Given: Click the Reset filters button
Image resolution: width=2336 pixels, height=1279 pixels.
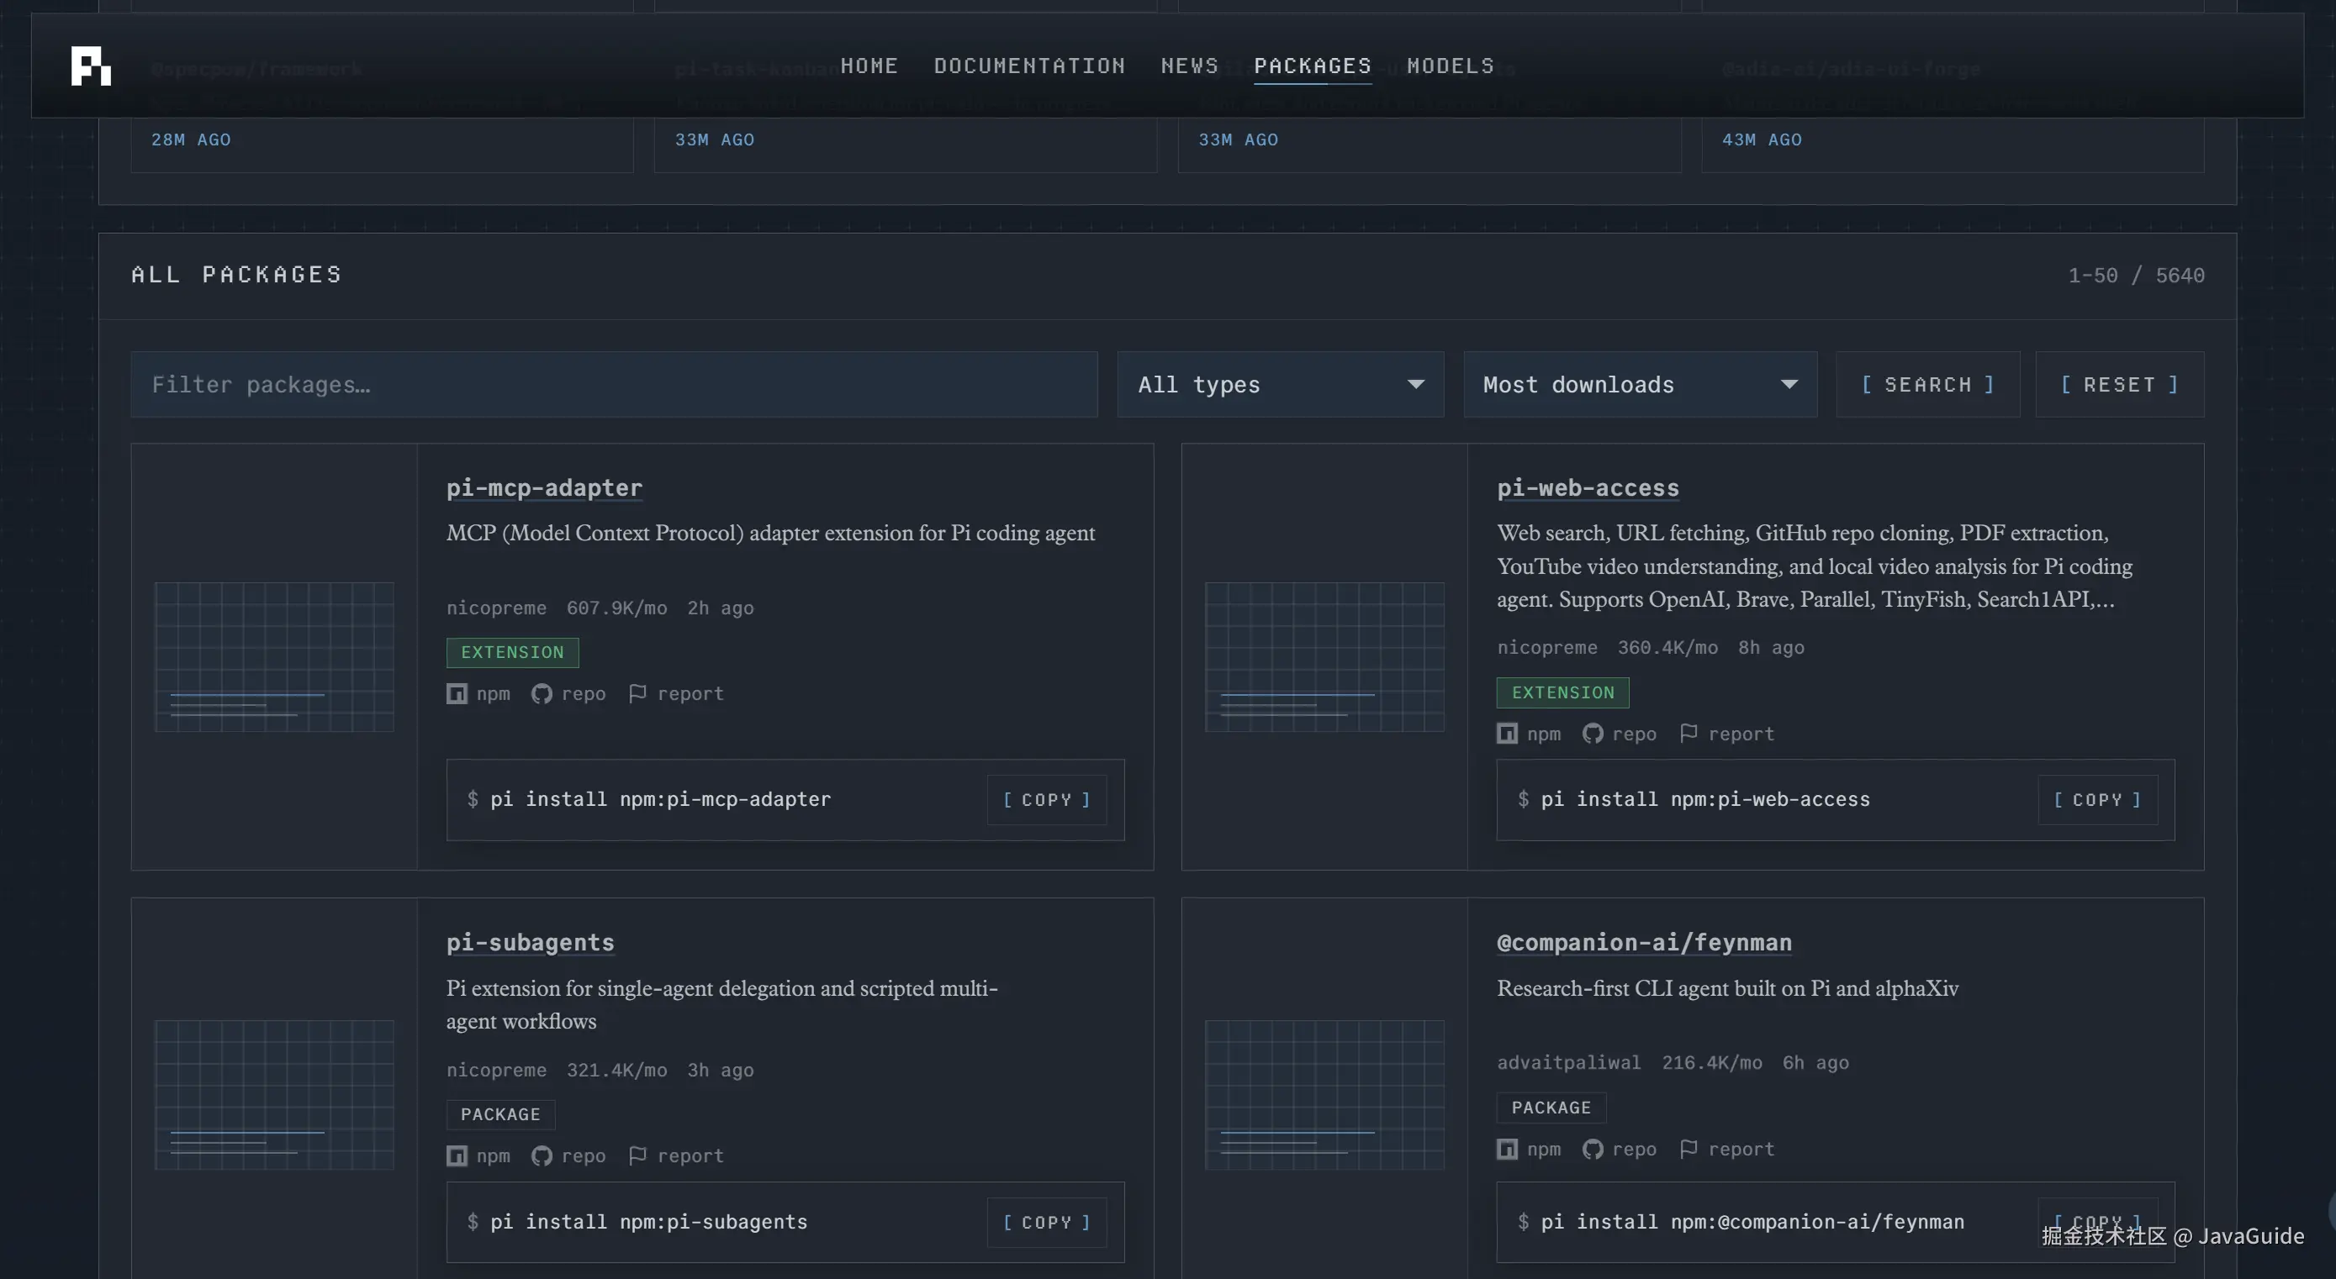Looking at the screenshot, I should pyautogui.click(x=2119, y=384).
